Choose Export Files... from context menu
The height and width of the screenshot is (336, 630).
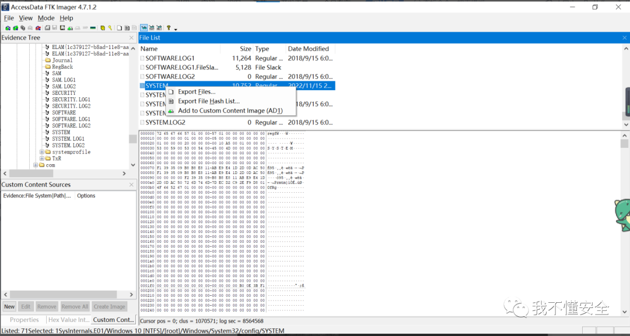(x=230, y=92)
